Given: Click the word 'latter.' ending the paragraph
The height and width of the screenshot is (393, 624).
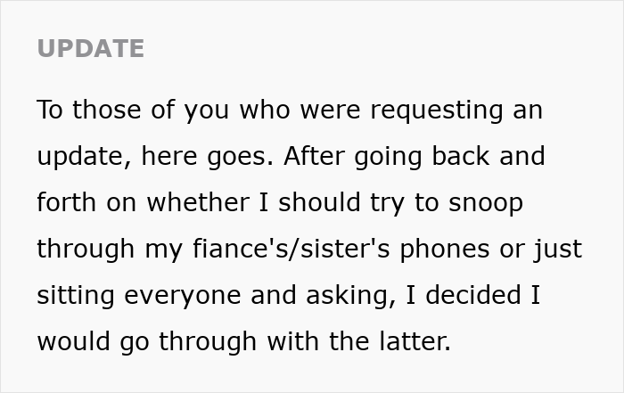Looking at the screenshot, I should point(415,341).
